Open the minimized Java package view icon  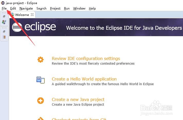point(4,22)
